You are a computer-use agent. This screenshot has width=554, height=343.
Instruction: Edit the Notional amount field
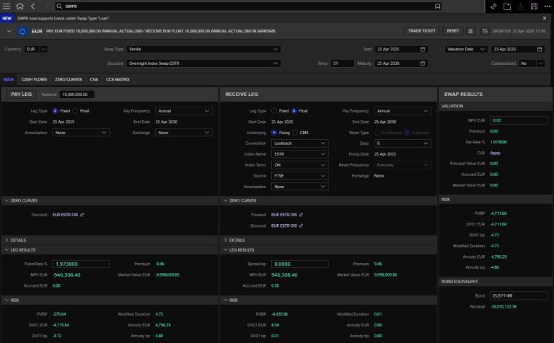coord(76,94)
